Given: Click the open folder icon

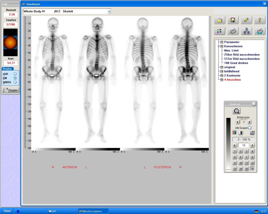Looking at the screenshot, I should click(220, 20).
